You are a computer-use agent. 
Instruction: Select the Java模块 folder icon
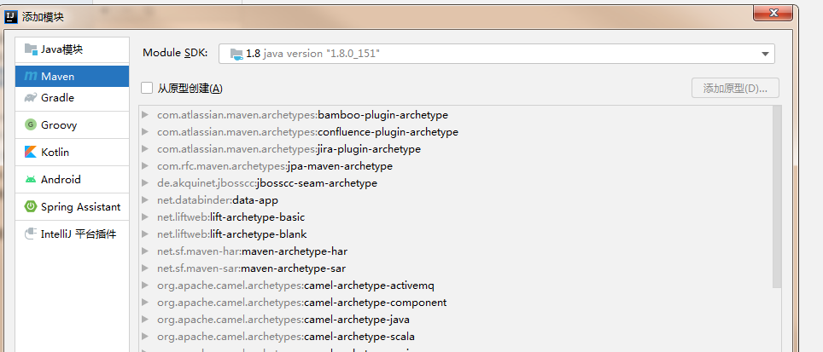click(31, 49)
